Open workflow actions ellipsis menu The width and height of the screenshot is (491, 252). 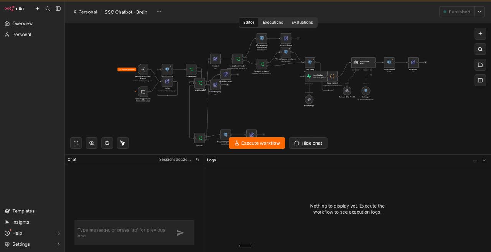pyautogui.click(x=159, y=12)
